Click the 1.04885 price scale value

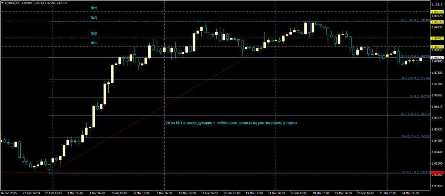(x=437, y=141)
